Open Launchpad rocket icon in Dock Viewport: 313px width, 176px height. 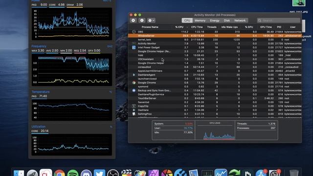tap(32, 173)
